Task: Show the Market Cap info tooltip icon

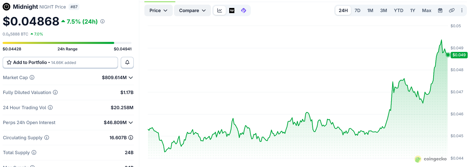Action: click(32, 77)
